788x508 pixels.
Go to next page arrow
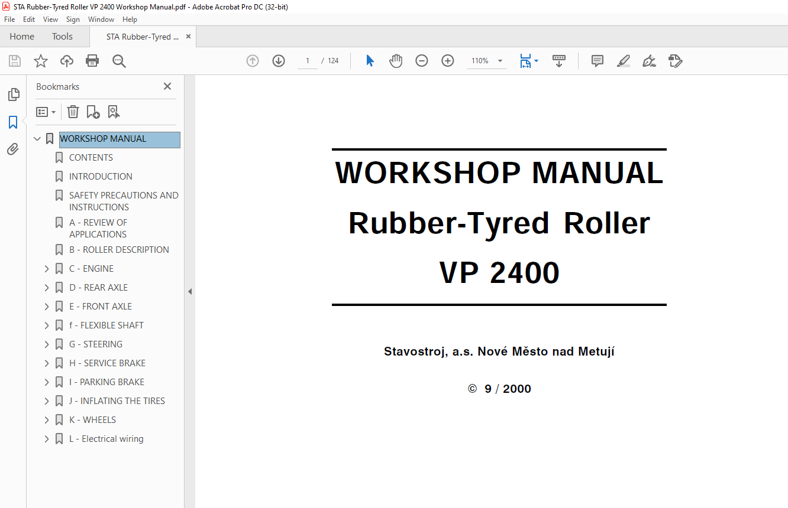click(x=279, y=61)
